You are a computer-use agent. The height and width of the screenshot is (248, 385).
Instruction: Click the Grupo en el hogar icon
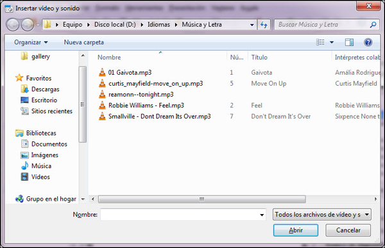(19, 199)
